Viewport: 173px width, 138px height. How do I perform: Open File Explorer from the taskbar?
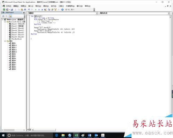63,135
